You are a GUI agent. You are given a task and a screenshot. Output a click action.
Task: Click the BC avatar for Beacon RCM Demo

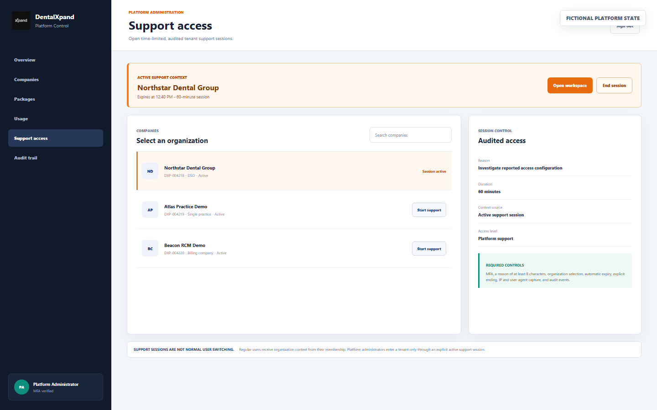150,249
